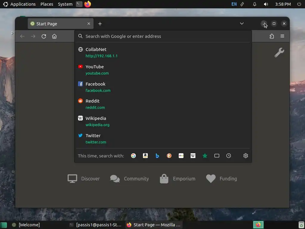Click the Emporium link
This screenshot has height=229, width=305.
click(x=178, y=179)
